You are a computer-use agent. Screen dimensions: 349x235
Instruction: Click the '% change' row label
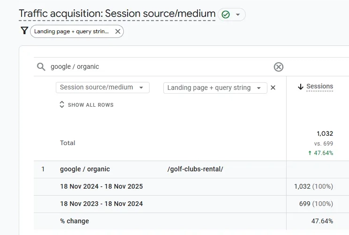75,221
